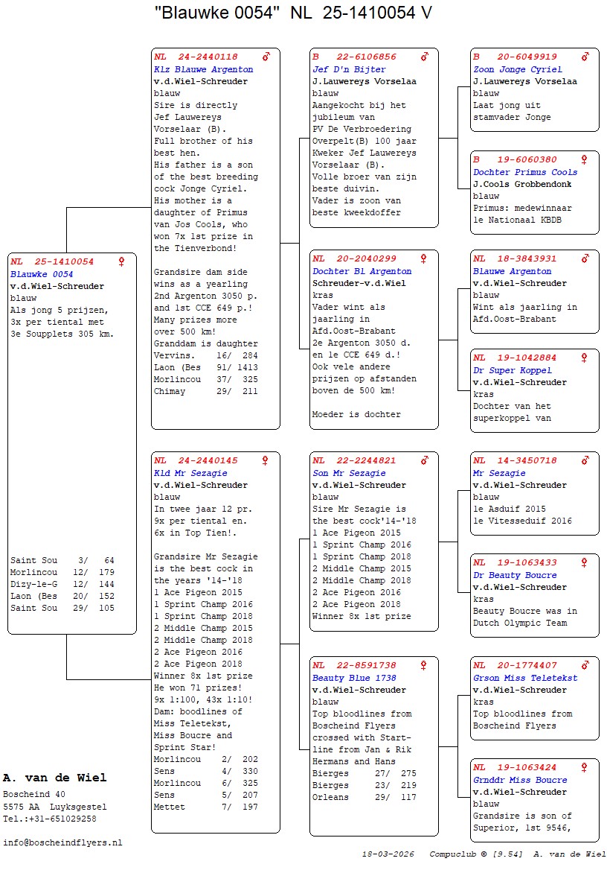Click the female symbol in Dr Beauty Boucre box
Viewport: 607px width, 873px height.
tap(585, 563)
